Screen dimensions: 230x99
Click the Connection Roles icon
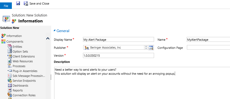click(x=10, y=95)
